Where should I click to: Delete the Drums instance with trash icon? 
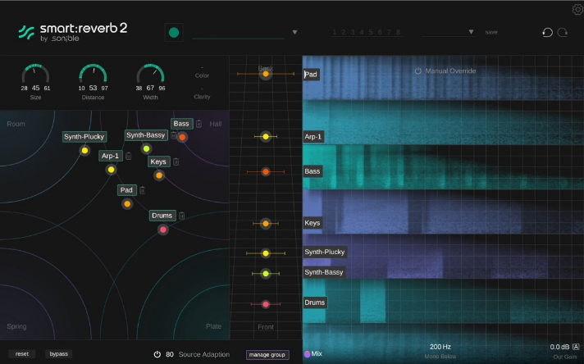click(x=182, y=216)
